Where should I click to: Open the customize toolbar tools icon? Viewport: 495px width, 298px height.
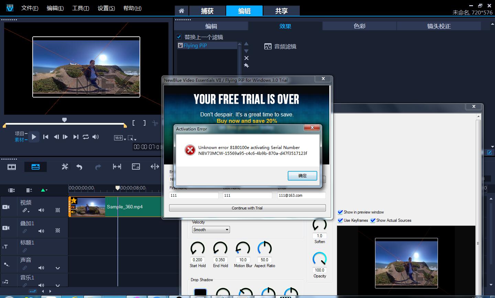(65, 167)
